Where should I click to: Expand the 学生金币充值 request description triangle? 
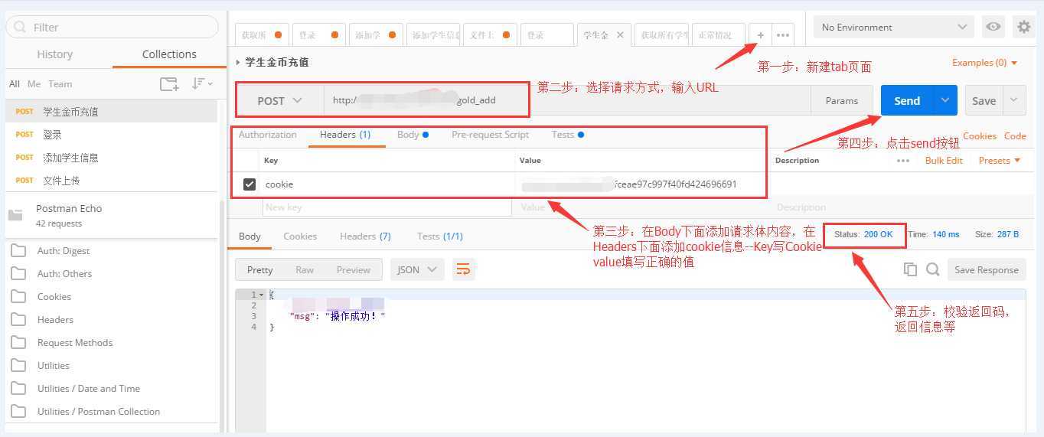(239, 63)
